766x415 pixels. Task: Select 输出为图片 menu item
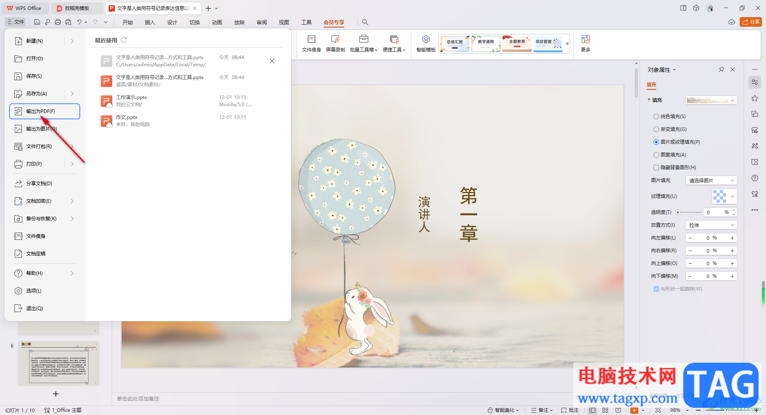[x=45, y=129]
